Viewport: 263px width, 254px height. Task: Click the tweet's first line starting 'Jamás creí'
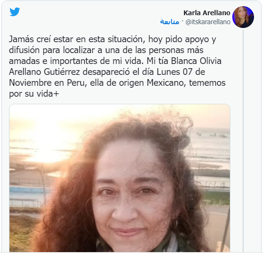tap(113, 39)
